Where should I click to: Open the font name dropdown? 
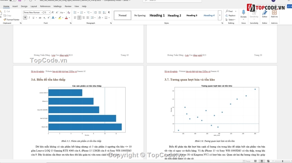(42, 13)
